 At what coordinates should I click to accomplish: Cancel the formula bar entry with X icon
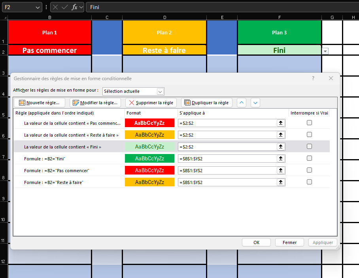point(56,7)
